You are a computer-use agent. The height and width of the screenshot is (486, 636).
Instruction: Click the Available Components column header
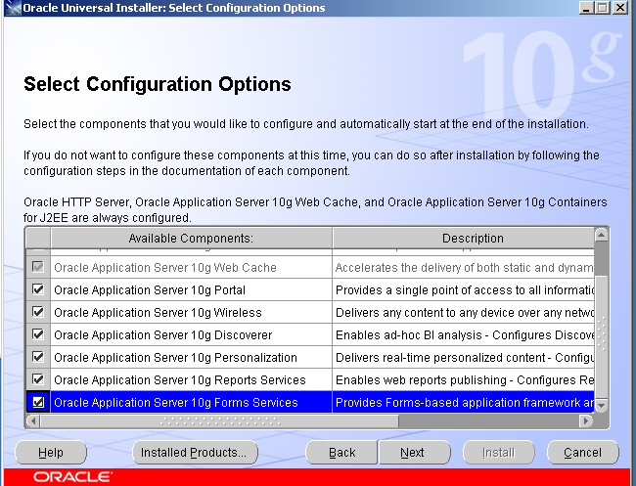pos(191,238)
